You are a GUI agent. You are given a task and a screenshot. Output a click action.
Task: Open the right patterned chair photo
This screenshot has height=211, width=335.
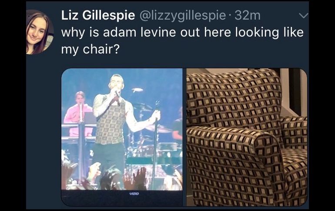247,137
